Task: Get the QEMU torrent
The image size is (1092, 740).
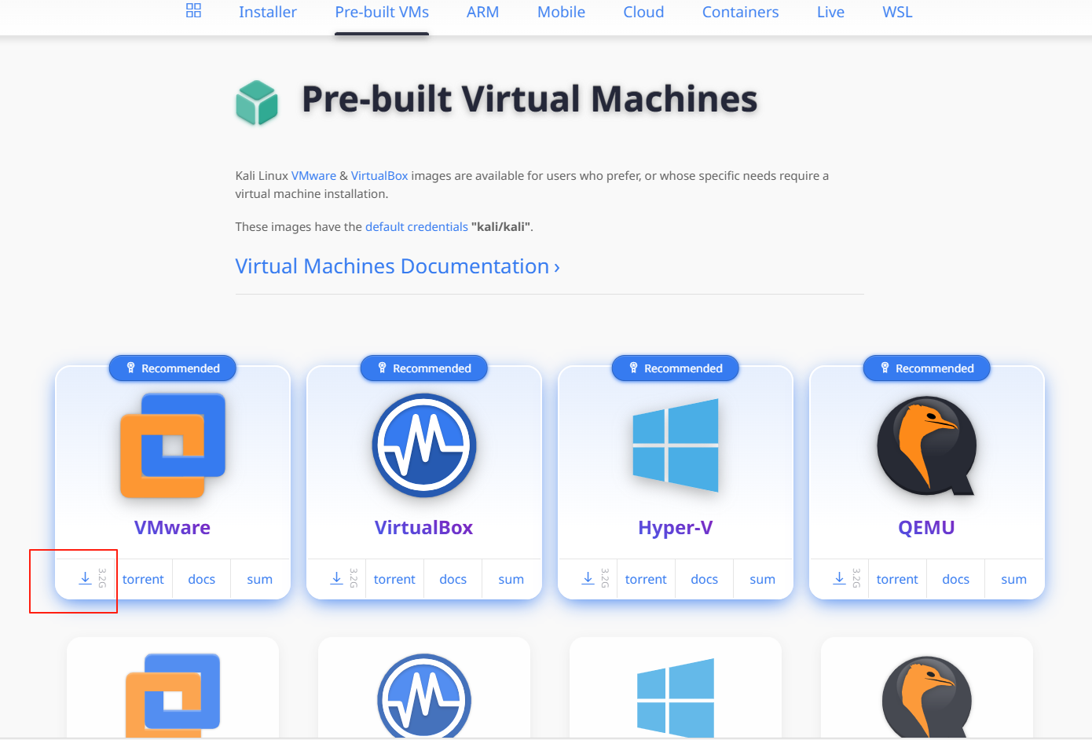Action: click(x=897, y=579)
